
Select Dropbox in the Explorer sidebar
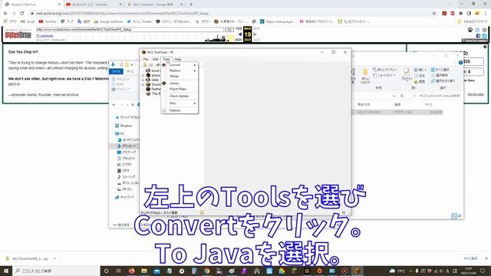click(124, 126)
